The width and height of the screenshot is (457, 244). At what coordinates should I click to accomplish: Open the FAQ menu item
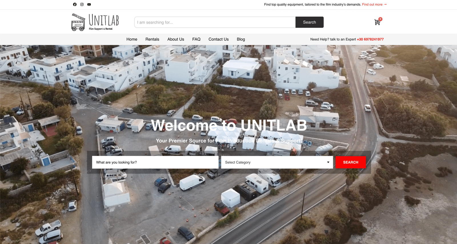(196, 39)
